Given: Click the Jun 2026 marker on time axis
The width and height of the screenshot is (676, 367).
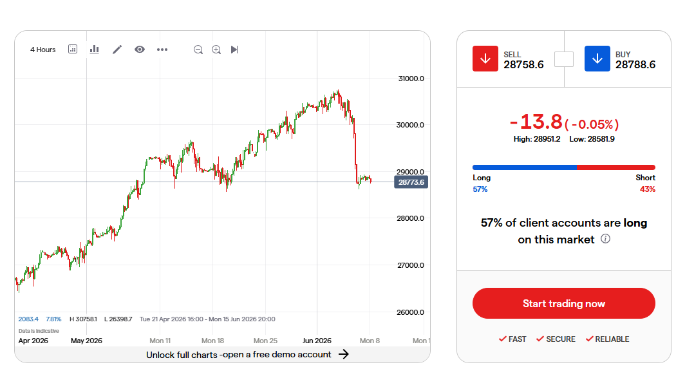Looking at the screenshot, I should click(317, 341).
